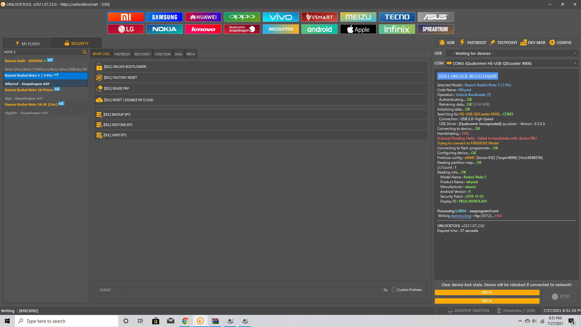Select the Tecno brand icon
581x327 pixels.
[x=397, y=17]
